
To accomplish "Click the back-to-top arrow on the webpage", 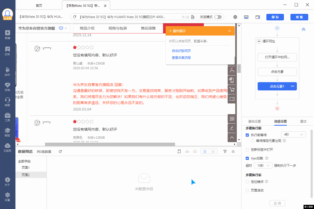I will coord(232,137).
